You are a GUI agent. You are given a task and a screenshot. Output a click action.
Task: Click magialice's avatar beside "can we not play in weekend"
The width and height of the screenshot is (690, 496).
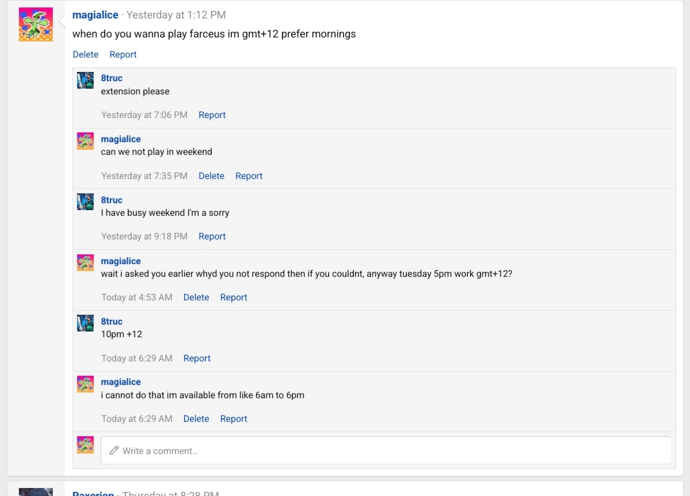[85, 142]
